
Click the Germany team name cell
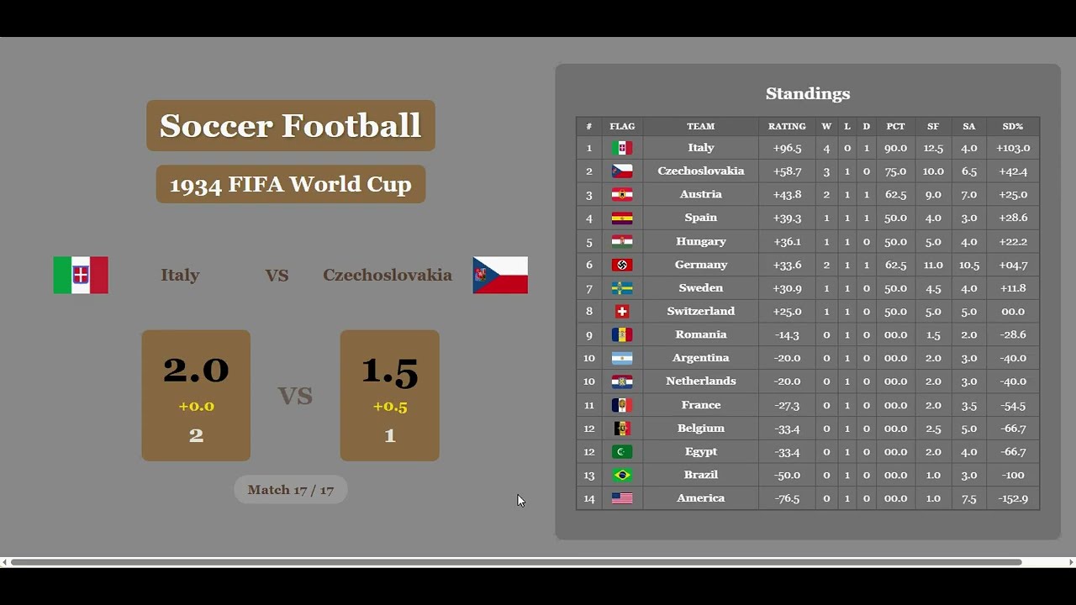(700, 265)
